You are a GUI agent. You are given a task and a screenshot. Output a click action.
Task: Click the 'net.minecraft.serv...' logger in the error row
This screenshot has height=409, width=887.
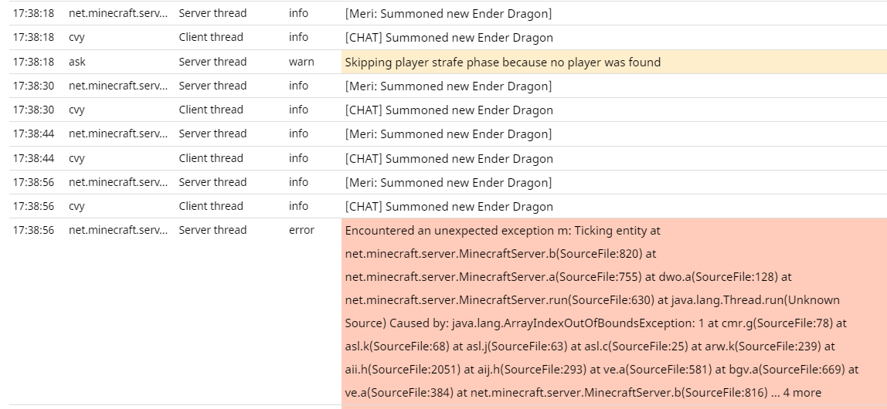point(117,230)
